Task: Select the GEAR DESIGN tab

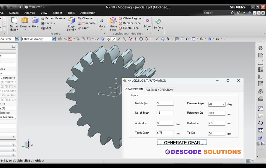Action: point(134,89)
